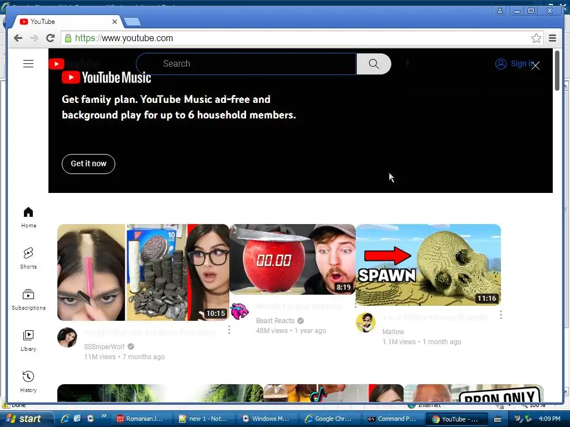This screenshot has height=427, width=570.
Task: Bookmark the page with the star icon
Action: coord(536,38)
